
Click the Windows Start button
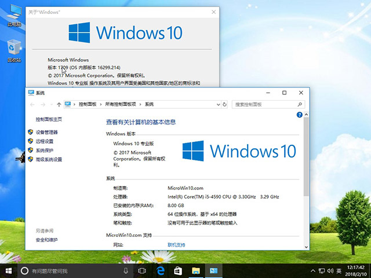9,271
